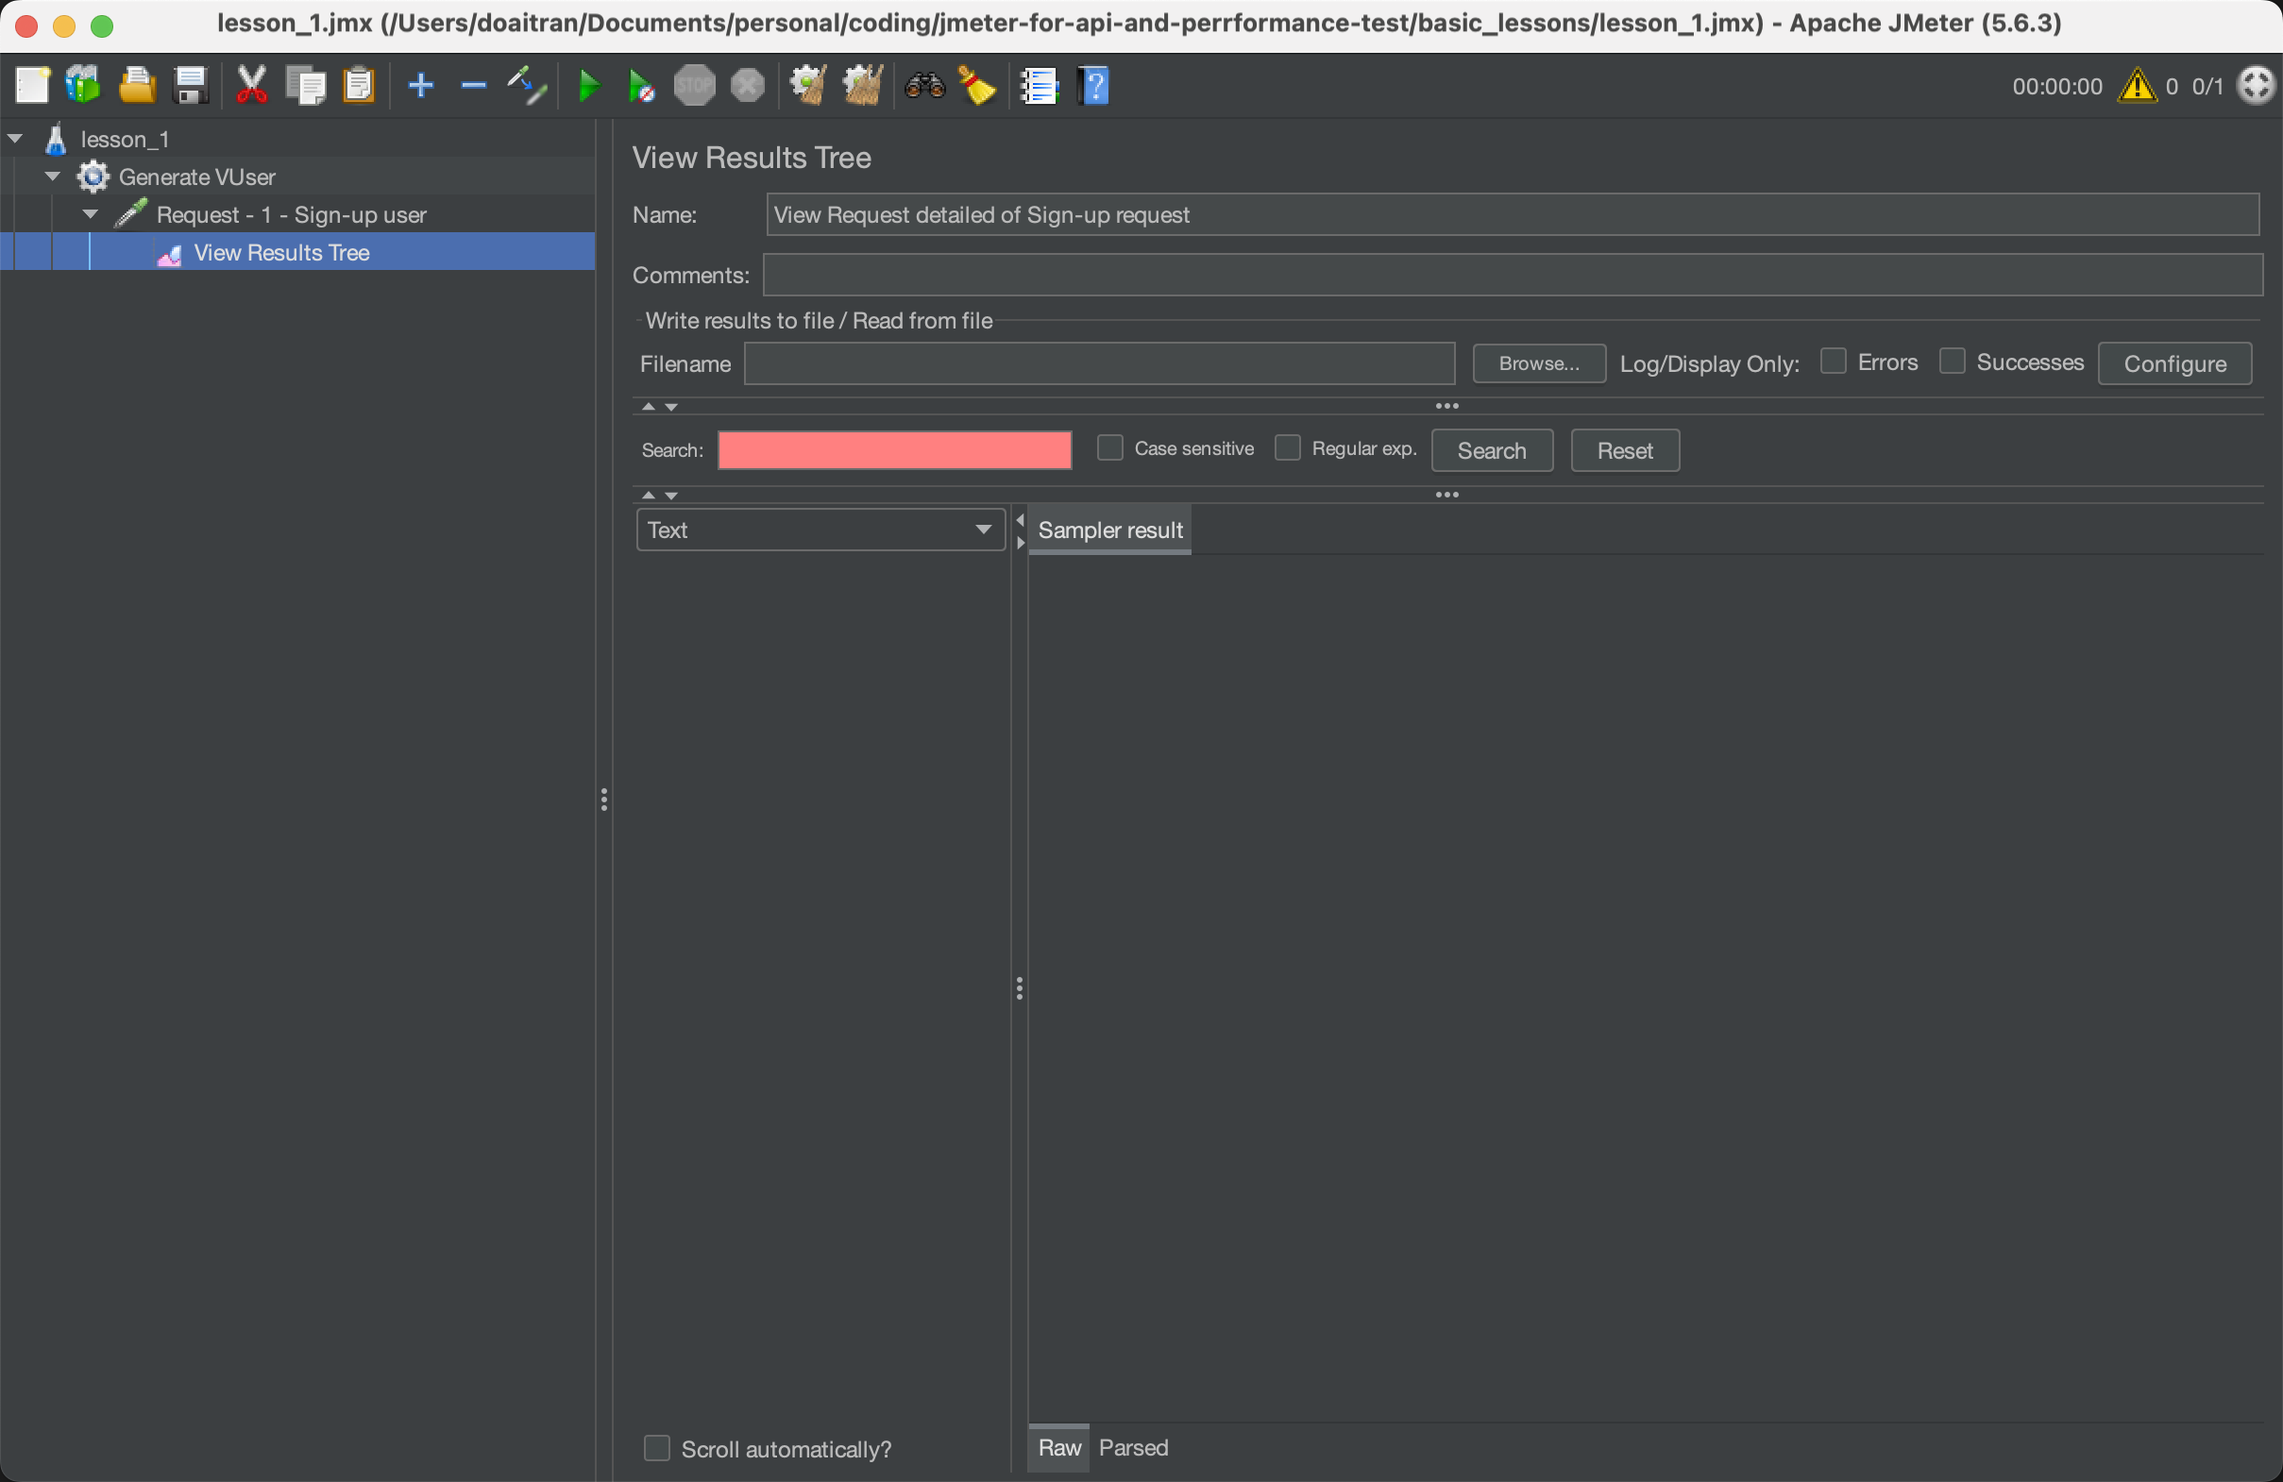Click the Toggle enable/disable icon

(527, 85)
